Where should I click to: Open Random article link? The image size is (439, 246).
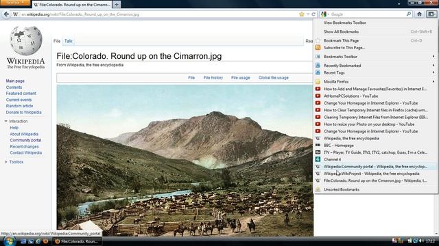(20, 106)
